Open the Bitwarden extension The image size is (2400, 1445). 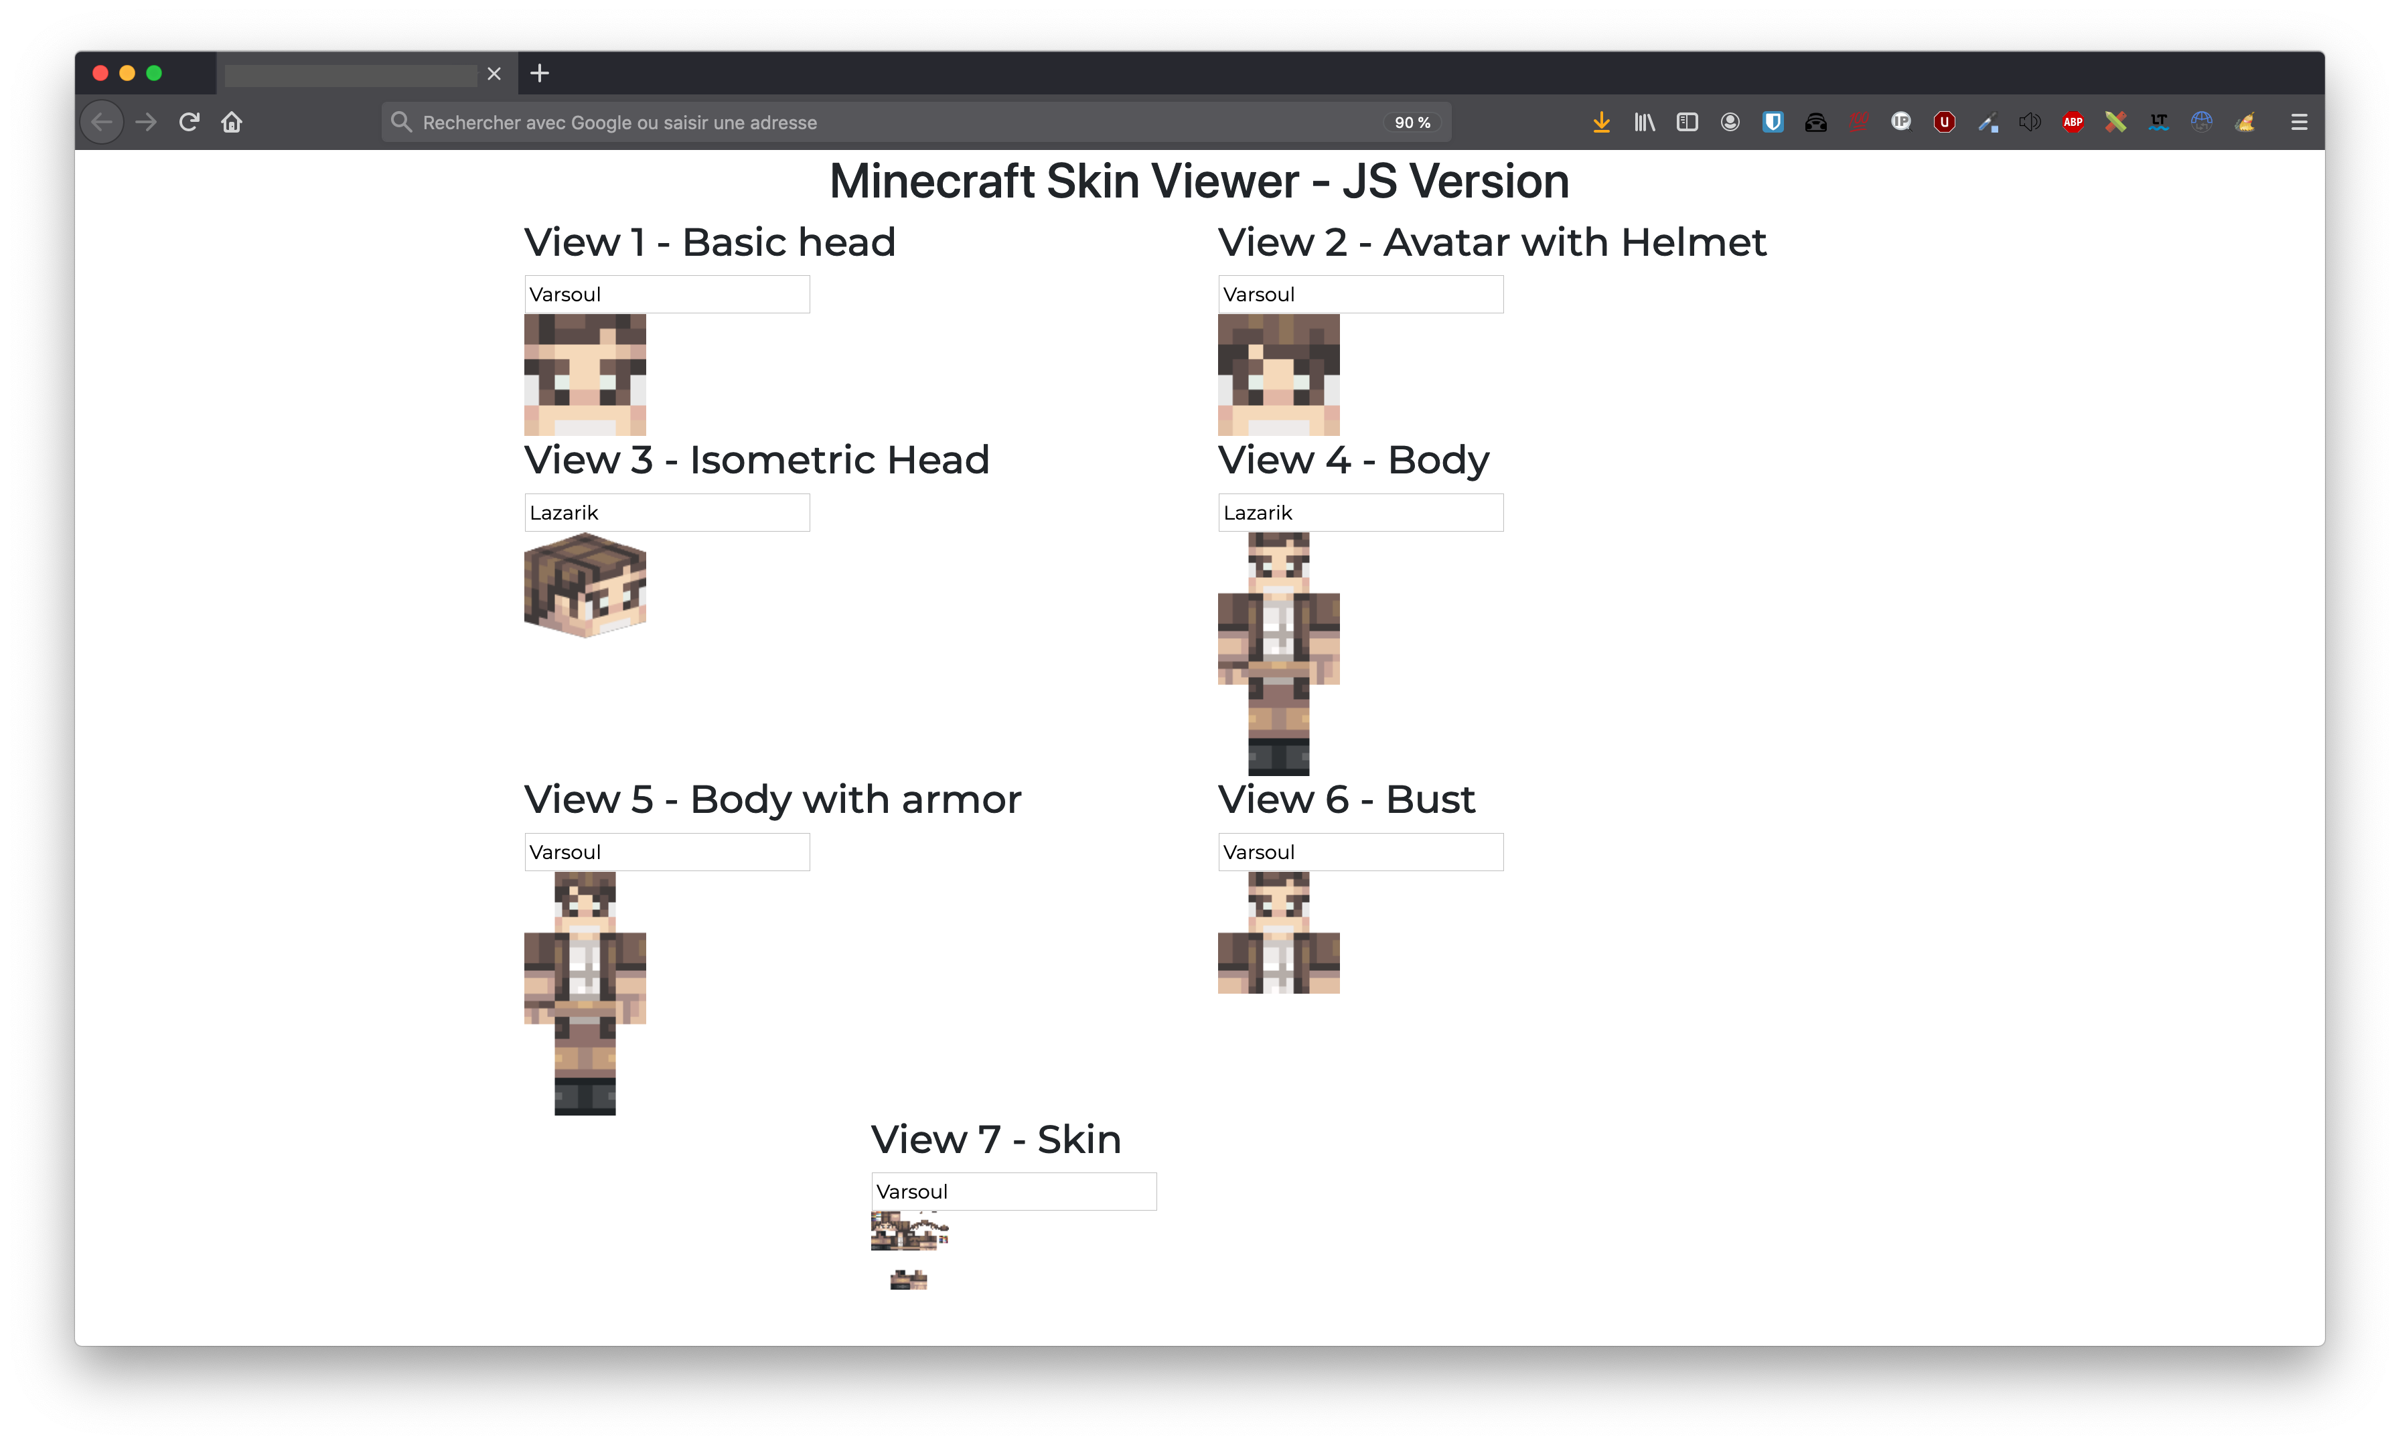(x=1772, y=122)
